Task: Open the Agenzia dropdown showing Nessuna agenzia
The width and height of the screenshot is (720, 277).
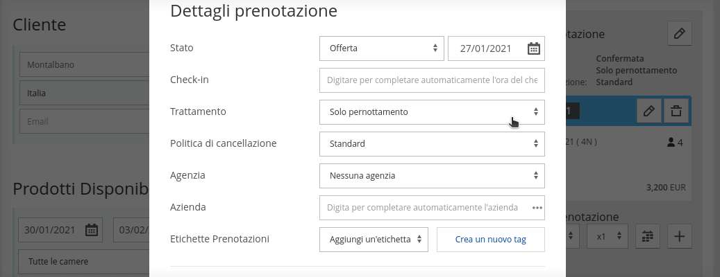Action: click(432, 176)
